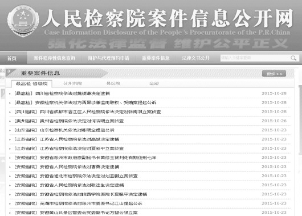
Task: Click the 重要案件信息 section heading
Action: [40, 73]
